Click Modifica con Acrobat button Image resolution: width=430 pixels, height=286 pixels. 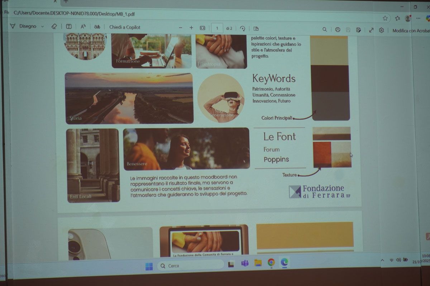coord(411,31)
